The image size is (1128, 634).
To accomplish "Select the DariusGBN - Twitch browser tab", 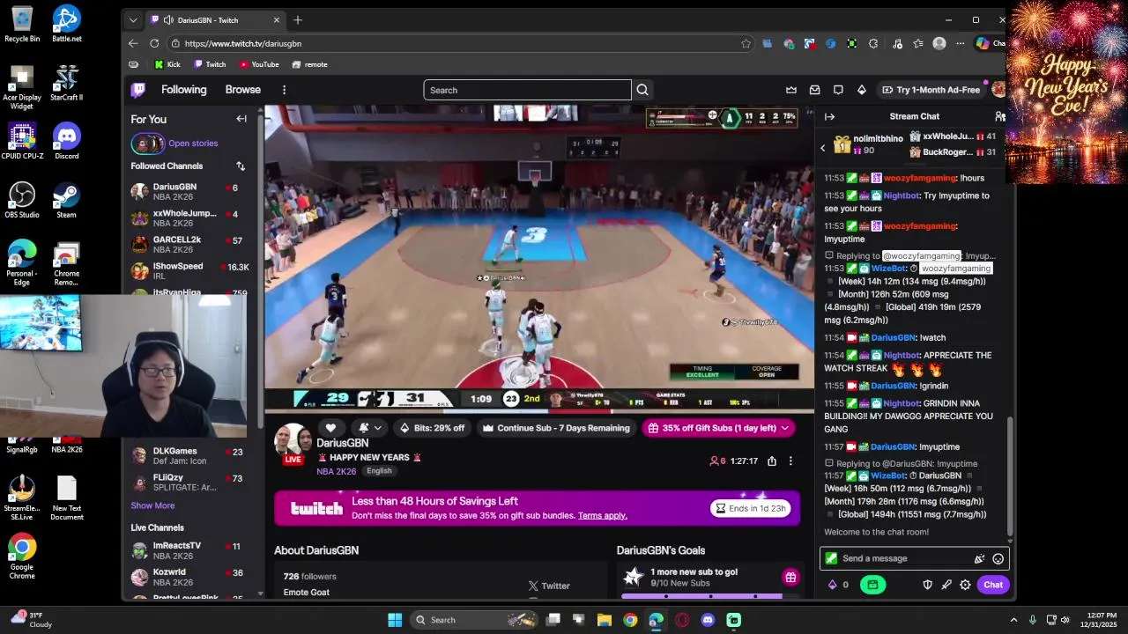I will (x=216, y=19).
